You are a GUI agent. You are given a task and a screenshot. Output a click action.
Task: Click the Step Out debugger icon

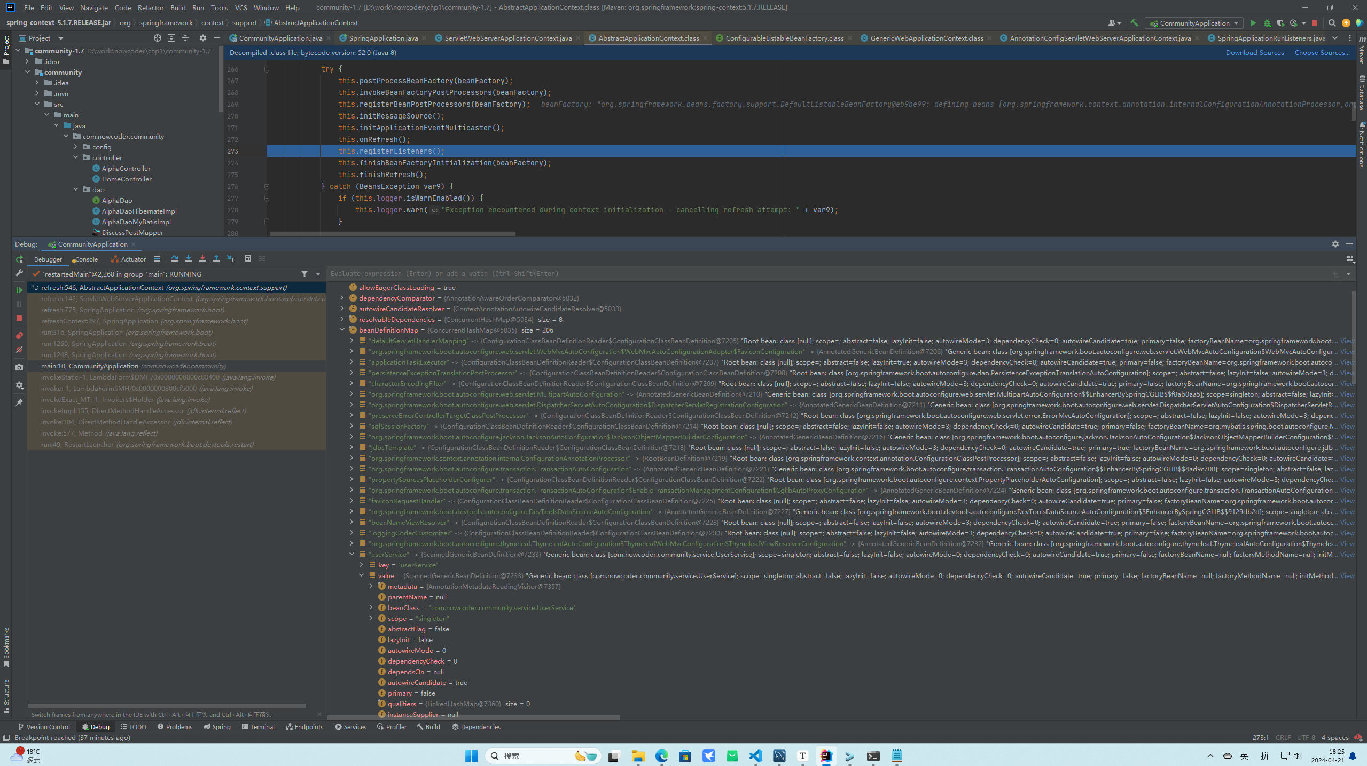tap(216, 259)
